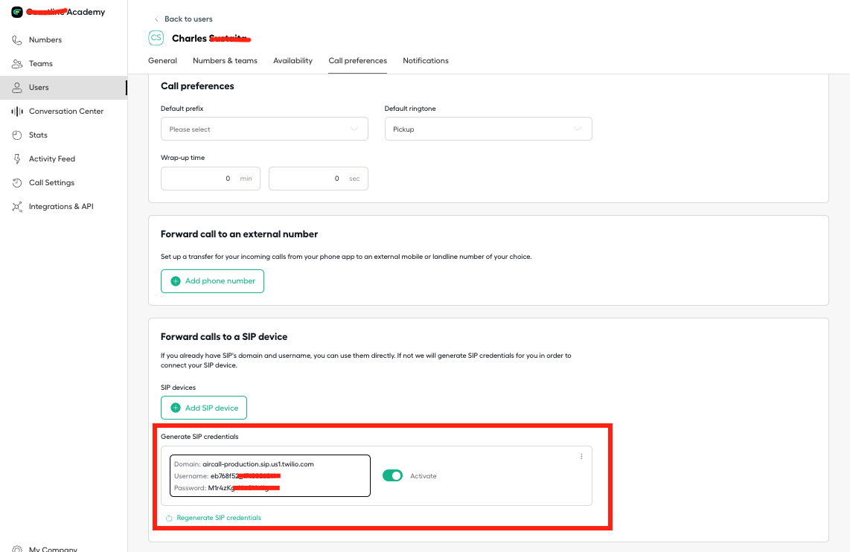Go back using the Back to users chevron
Viewport: 850px width, 552px height.
click(156, 19)
